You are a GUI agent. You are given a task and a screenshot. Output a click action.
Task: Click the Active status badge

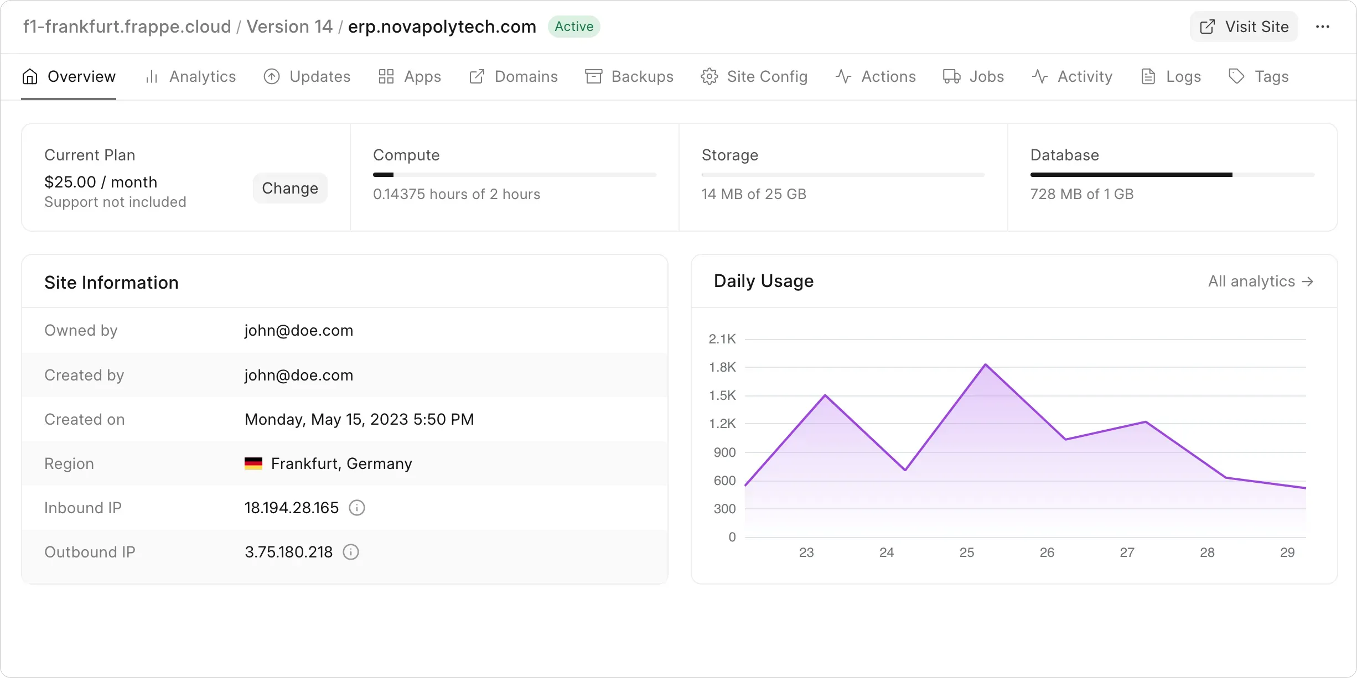coord(574,26)
